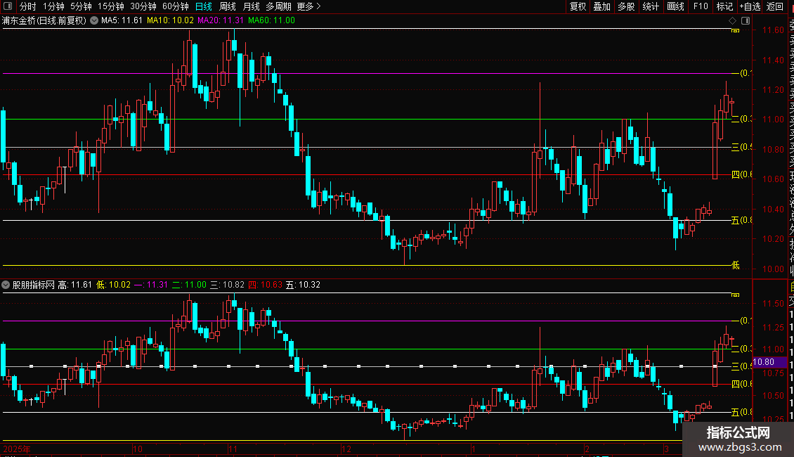The image size is (794, 457).
Task: Click the 二: 11.00 indicator value
Action: [190, 285]
